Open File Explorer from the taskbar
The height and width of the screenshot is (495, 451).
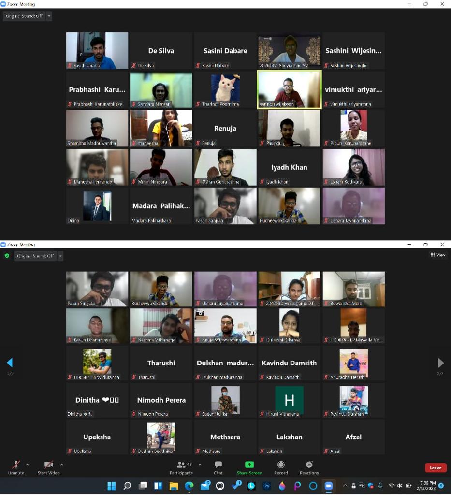point(174,486)
